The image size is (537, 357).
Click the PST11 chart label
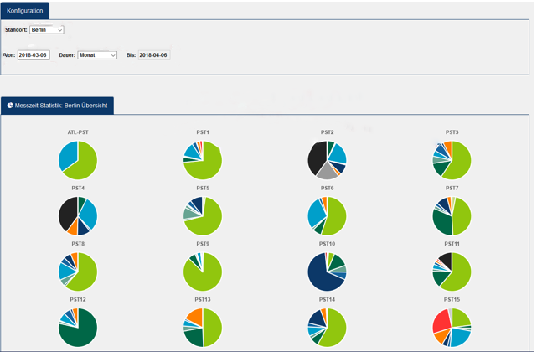click(452, 244)
